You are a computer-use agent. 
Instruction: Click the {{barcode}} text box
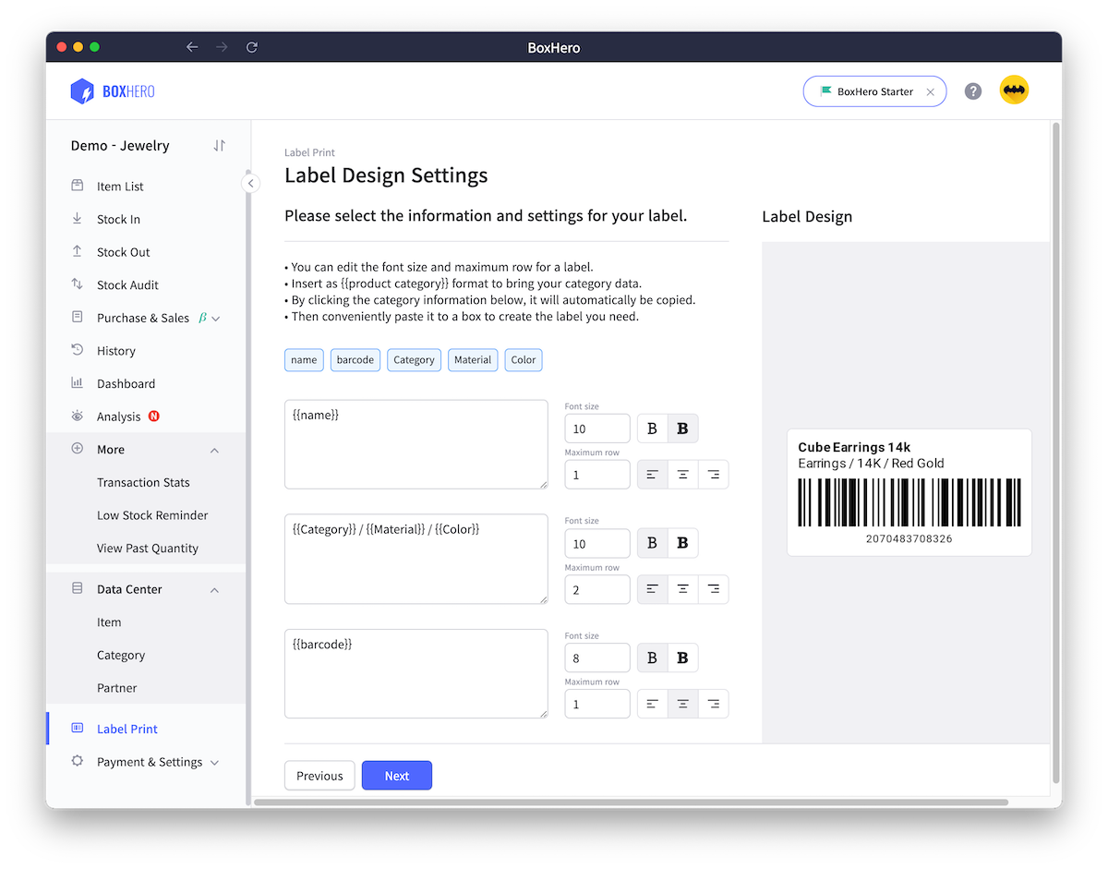[x=416, y=673]
